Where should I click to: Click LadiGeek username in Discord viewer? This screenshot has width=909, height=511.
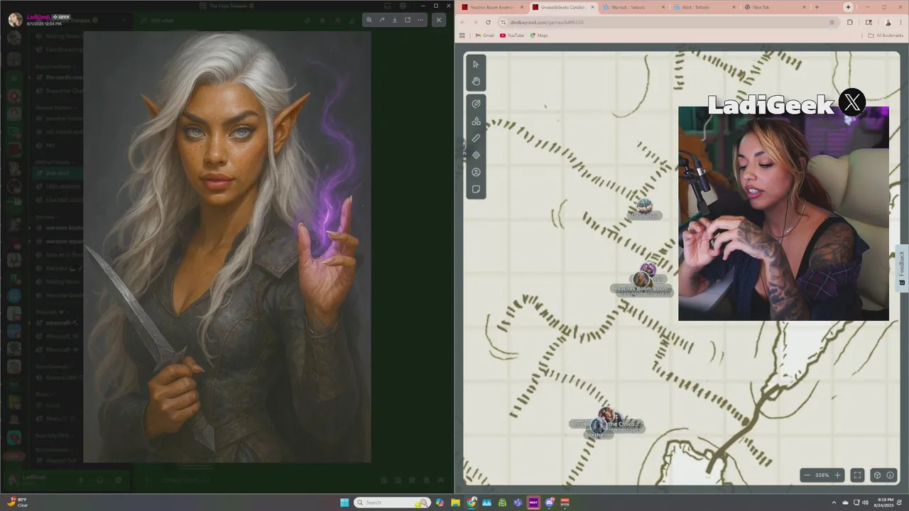coord(38,16)
